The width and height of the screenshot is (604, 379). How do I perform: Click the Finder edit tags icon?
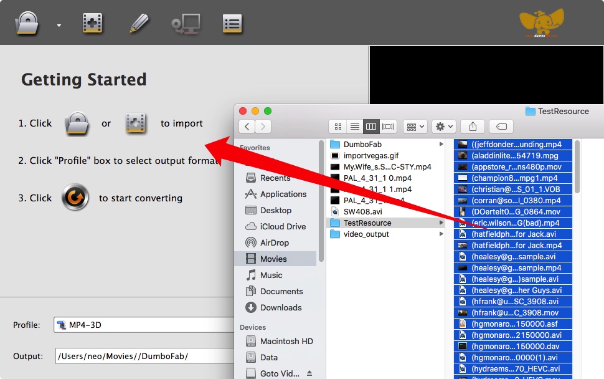[x=501, y=127]
